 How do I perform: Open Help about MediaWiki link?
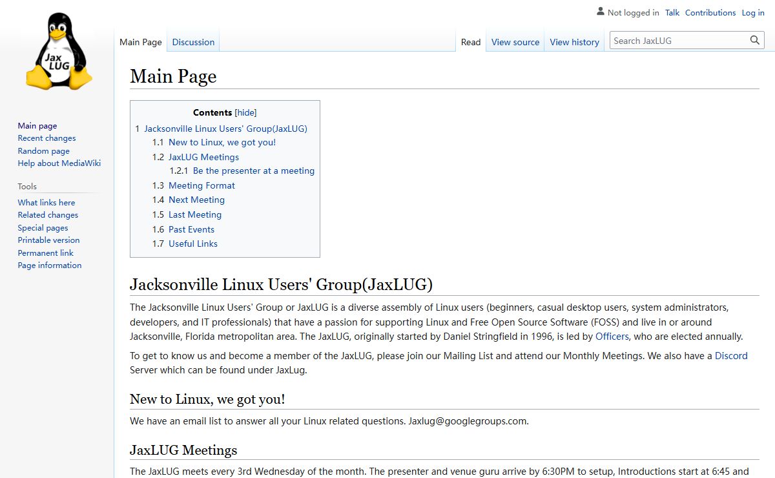(x=59, y=163)
